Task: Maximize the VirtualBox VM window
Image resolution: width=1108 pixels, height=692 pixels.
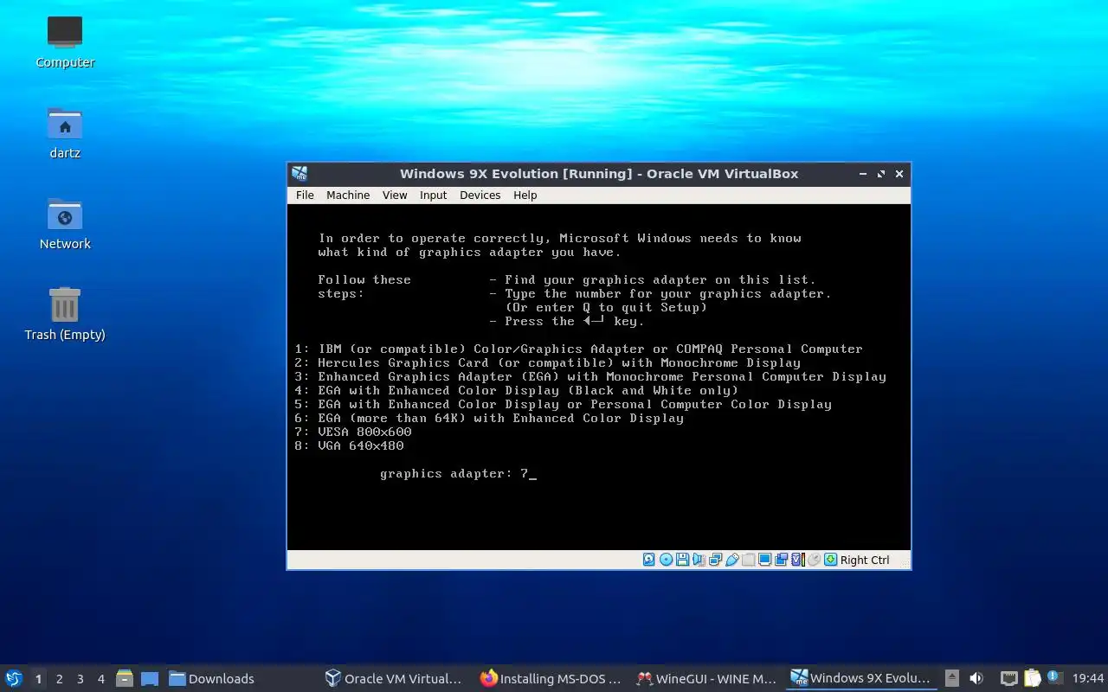Action: (x=881, y=174)
